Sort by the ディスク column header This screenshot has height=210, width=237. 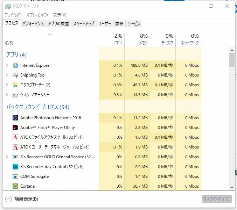point(163,39)
